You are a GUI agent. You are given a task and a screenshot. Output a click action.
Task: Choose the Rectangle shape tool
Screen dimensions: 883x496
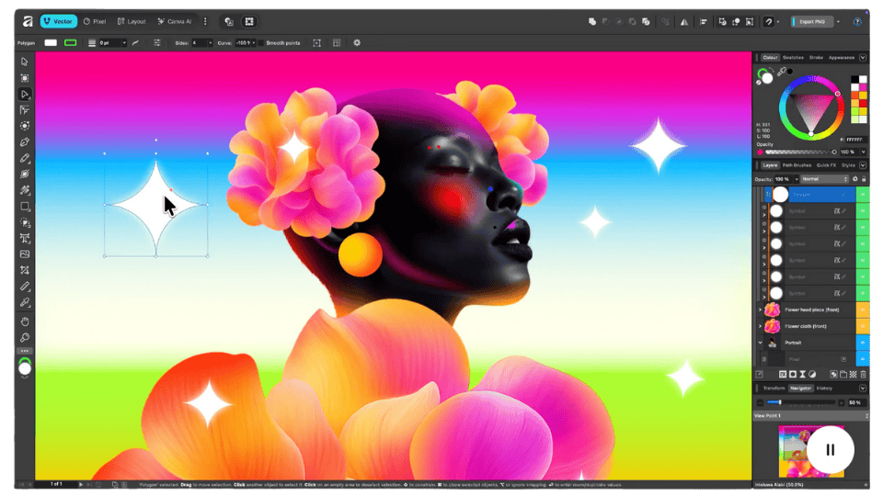(25, 207)
